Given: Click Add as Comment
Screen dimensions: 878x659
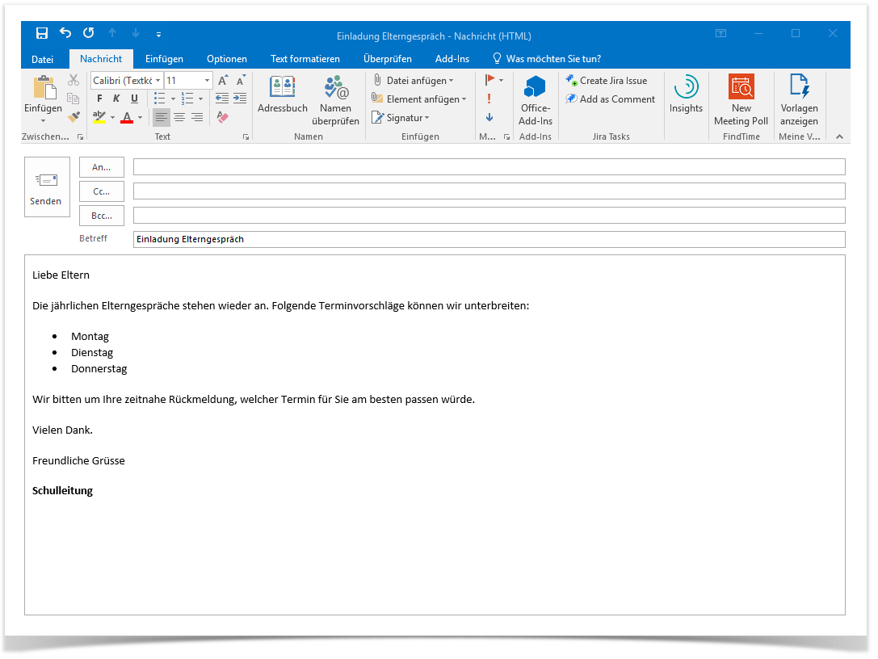Looking at the screenshot, I should (611, 99).
